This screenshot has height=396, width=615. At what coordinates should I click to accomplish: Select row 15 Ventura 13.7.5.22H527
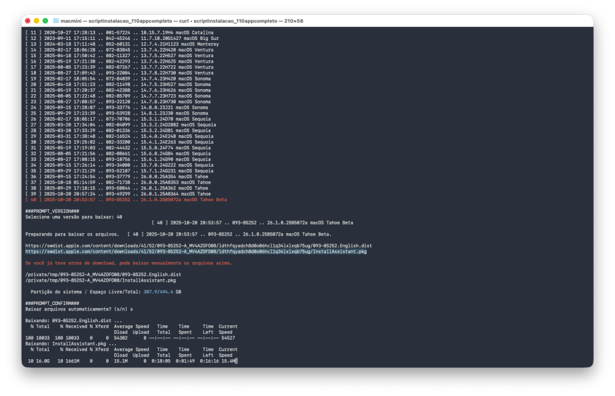coord(119,56)
